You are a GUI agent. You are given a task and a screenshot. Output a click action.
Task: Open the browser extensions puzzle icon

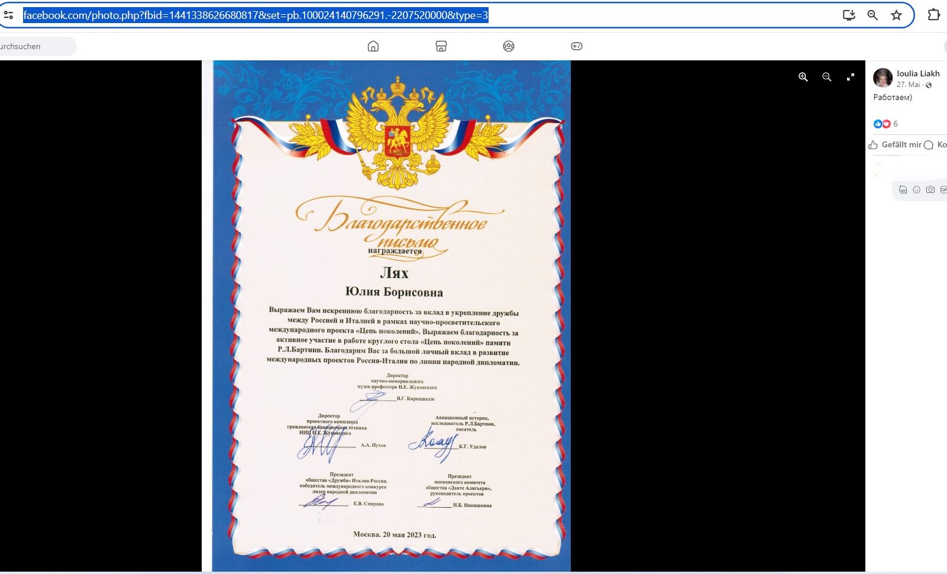click(933, 15)
